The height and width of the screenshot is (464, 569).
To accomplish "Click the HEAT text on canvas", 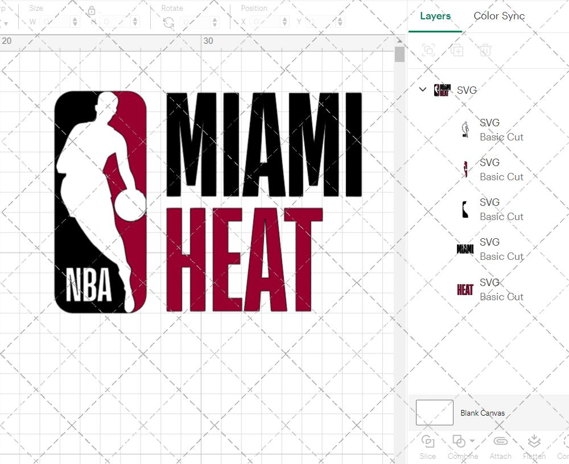I will (x=244, y=260).
